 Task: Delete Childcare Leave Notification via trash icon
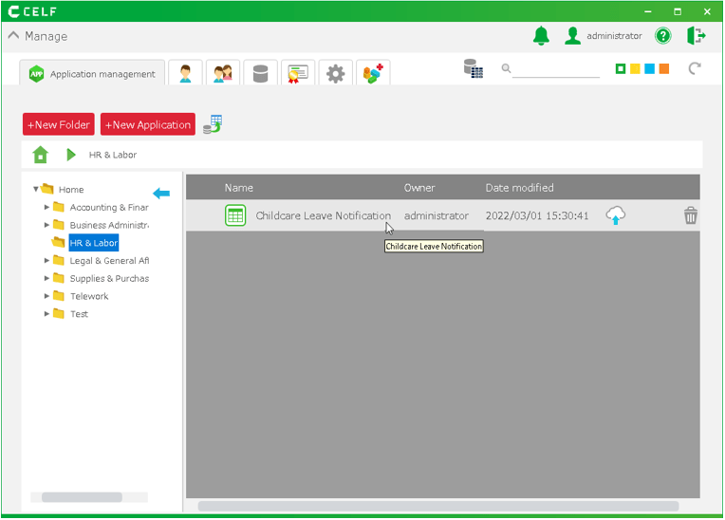[x=691, y=215]
